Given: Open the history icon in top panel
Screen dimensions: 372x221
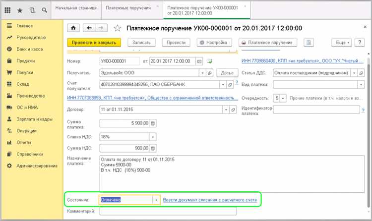Looking at the screenshot, I should click(x=32, y=10).
